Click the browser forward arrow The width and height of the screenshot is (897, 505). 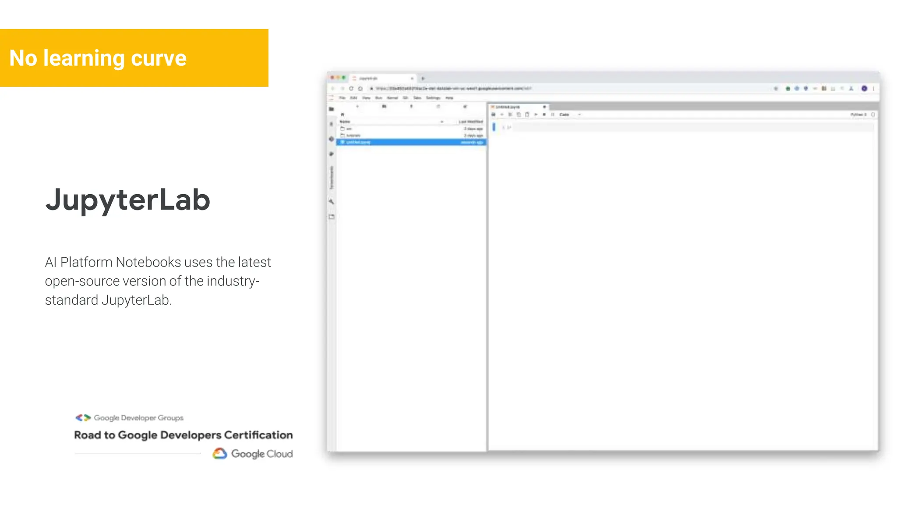[x=342, y=89]
